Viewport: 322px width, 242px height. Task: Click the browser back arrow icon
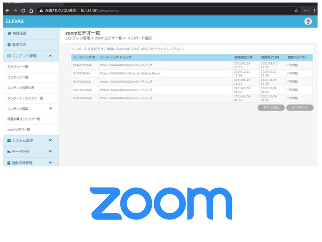click(x=7, y=10)
